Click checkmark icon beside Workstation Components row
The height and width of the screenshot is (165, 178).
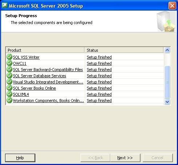[9, 100]
